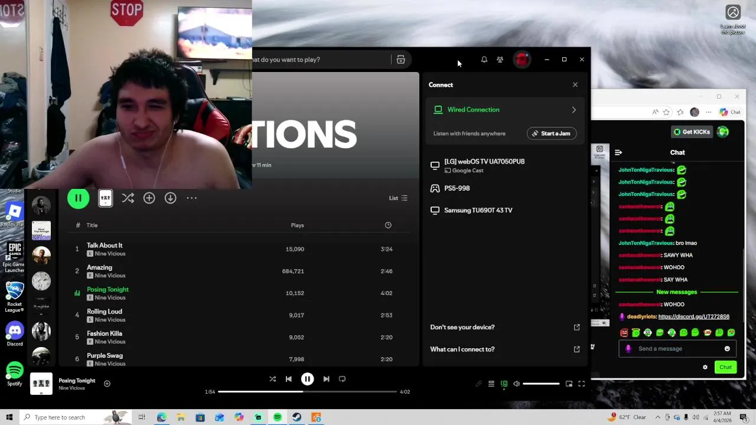Connect to Samsung TU690T 43 TV
This screenshot has width=756, height=425.
coord(504,210)
